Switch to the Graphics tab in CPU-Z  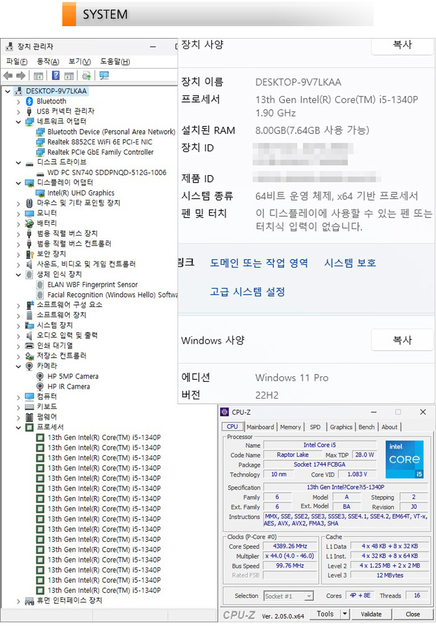point(341,427)
